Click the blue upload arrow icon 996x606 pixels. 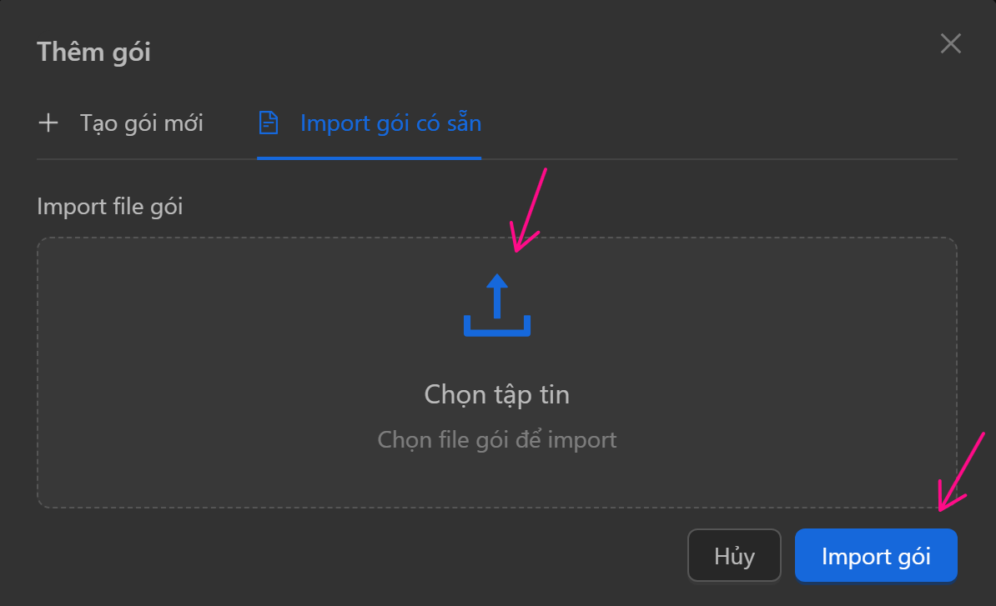[497, 305]
